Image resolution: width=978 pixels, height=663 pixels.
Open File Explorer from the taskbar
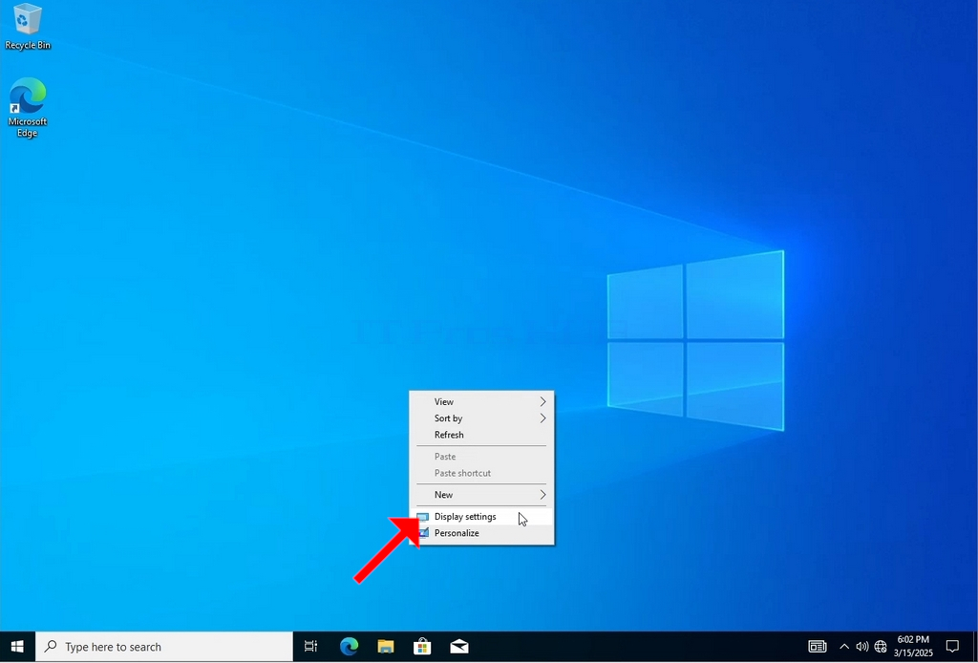click(386, 647)
